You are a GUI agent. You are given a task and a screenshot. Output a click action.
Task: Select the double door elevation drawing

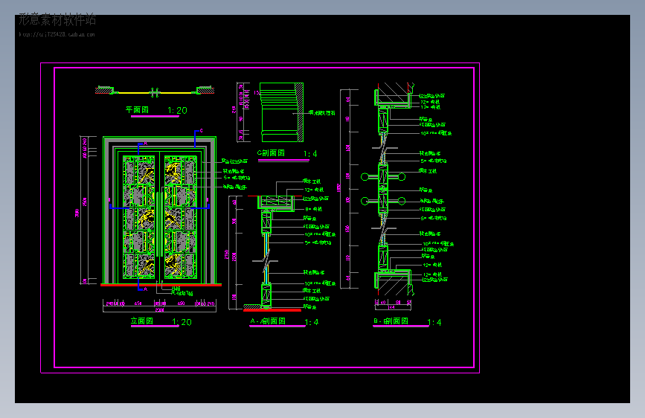pyautogui.click(x=160, y=210)
